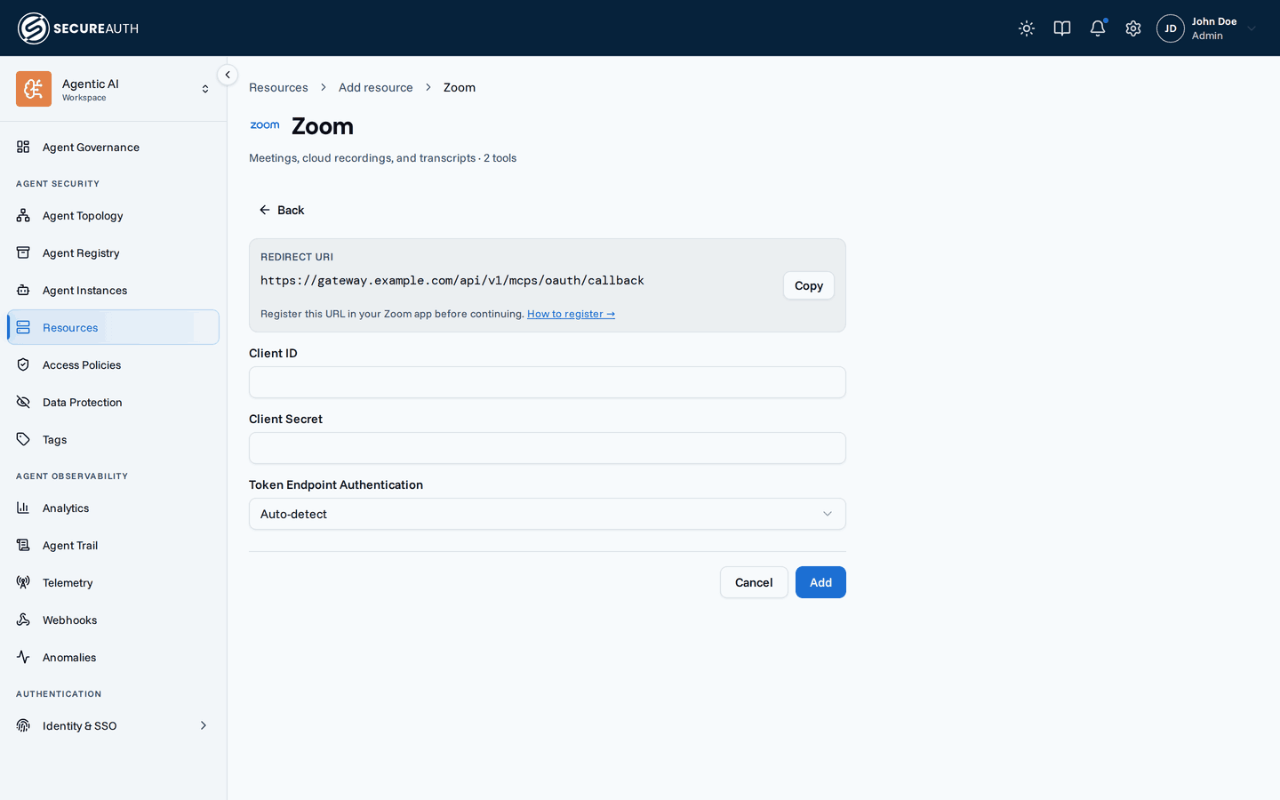Screen dimensions: 1280x800
Task: Click the Agentic AI workspace name
Action: (x=91, y=84)
